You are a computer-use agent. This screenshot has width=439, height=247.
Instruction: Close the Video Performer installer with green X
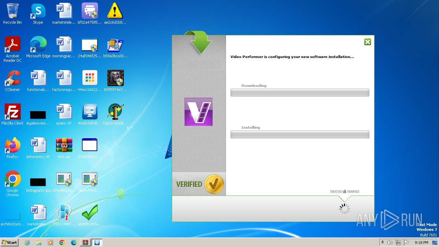click(367, 42)
